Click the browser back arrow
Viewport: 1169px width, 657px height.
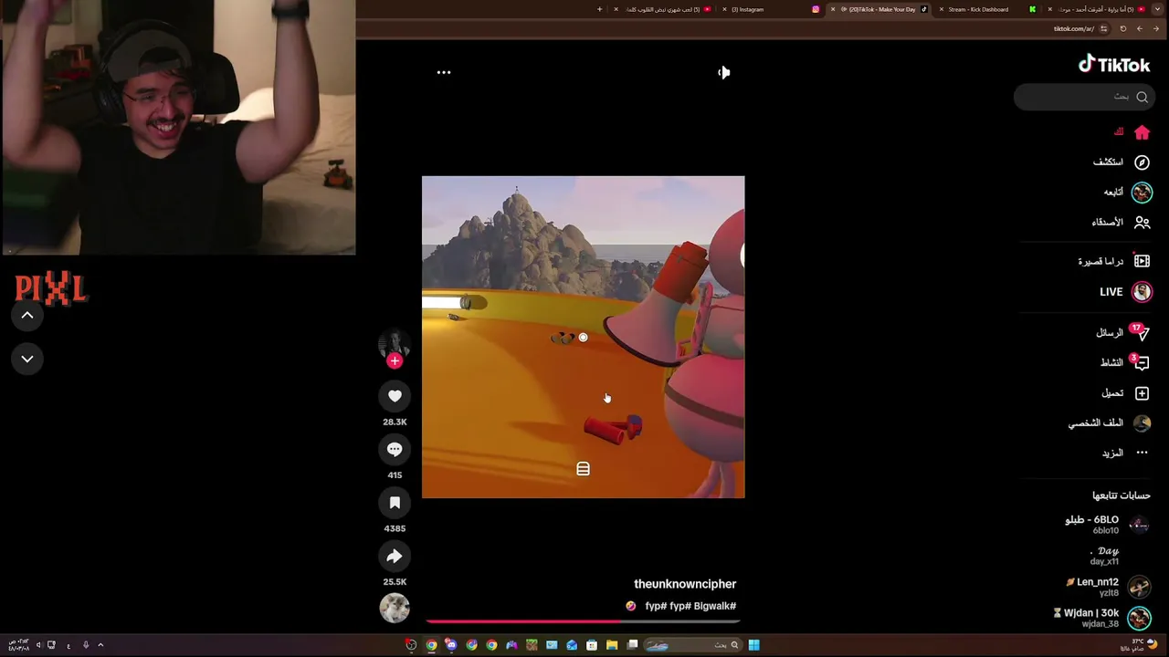(x=1155, y=28)
